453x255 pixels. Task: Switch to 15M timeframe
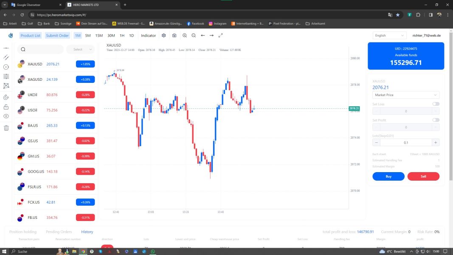point(99,36)
